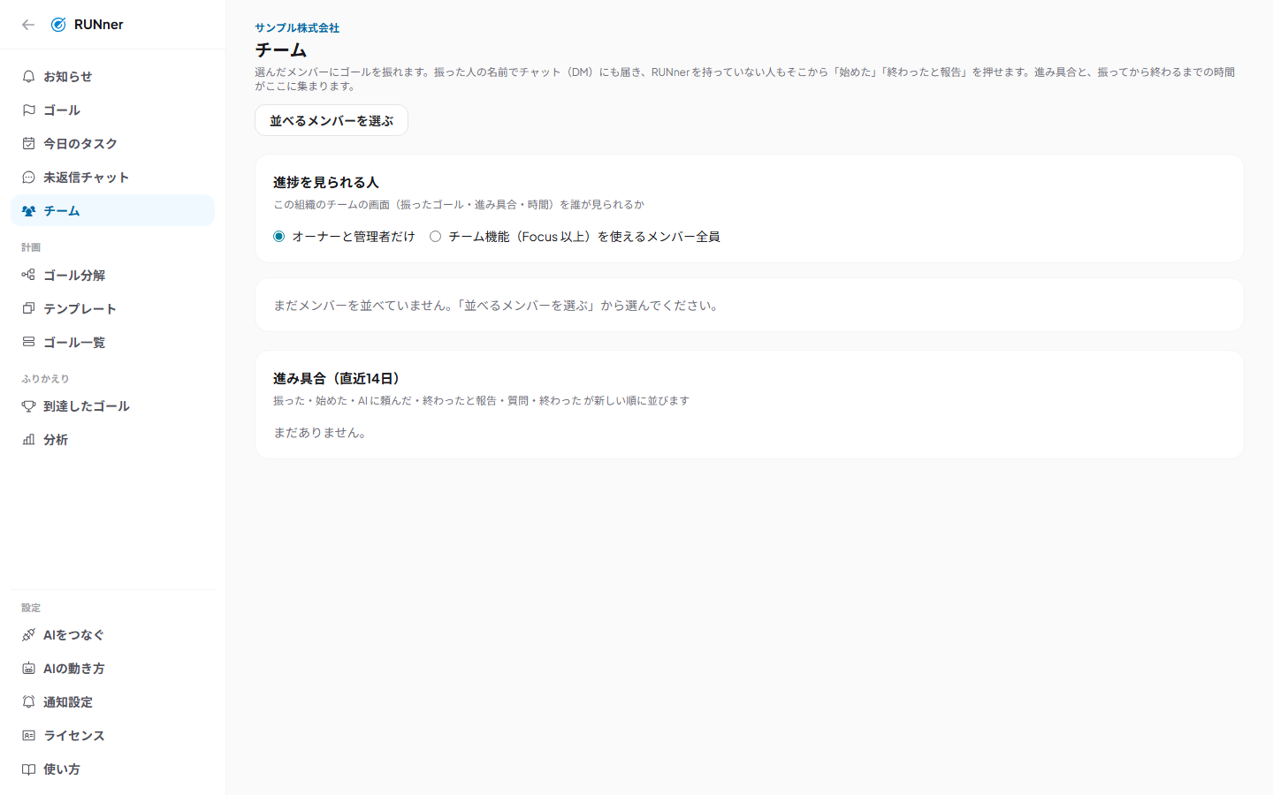Open the テンプレート page link
Image resolution: width=1273 pixels, height=795 pixels.
tap(112, 308)
